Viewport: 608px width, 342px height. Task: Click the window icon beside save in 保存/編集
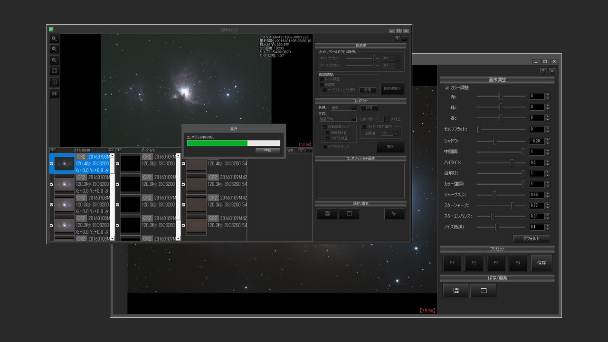pos(483,291)
